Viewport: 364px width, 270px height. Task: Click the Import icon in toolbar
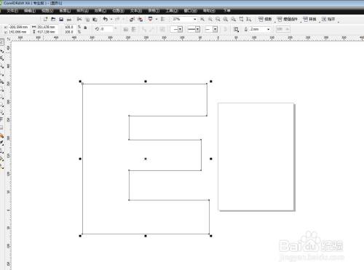pyautogui.click(x=132, y=19)
